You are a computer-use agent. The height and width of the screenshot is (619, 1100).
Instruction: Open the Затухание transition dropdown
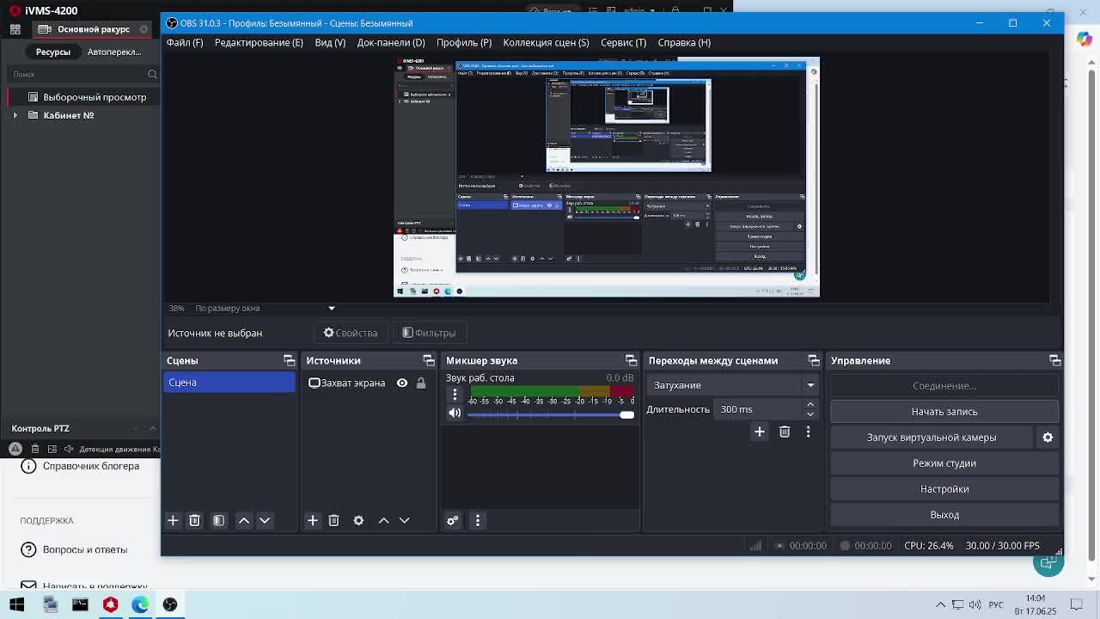[733, 385]
